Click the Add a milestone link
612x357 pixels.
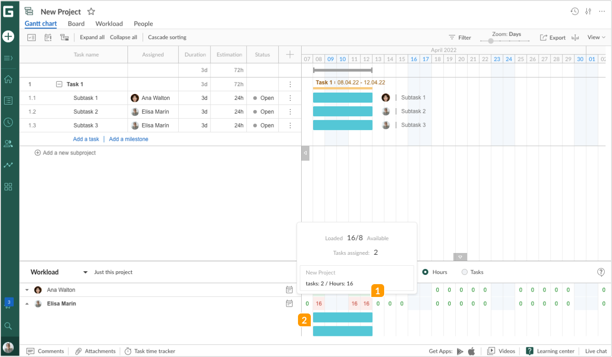pyautogui.click(x=128, y=139)
